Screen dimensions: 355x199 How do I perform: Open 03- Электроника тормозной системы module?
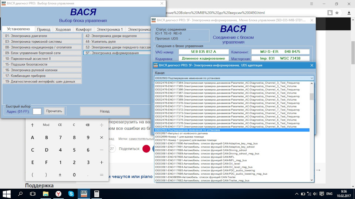click(42, 42)
